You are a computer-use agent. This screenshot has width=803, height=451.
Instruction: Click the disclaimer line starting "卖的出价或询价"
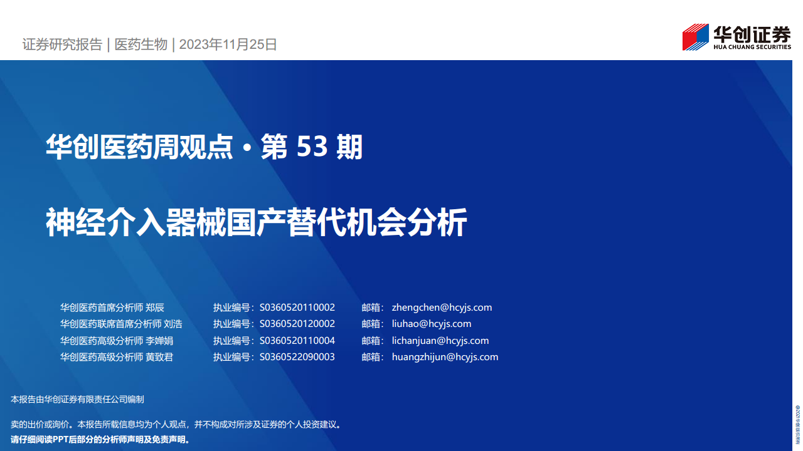pos(178,425)
